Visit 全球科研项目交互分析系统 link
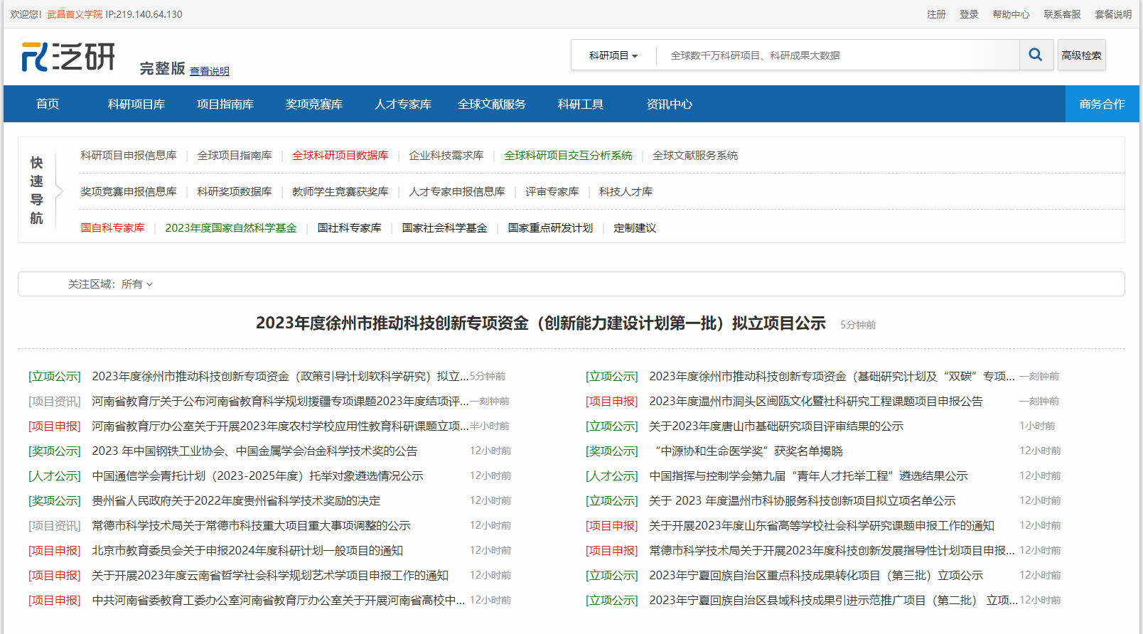 (x=568, y=156)
